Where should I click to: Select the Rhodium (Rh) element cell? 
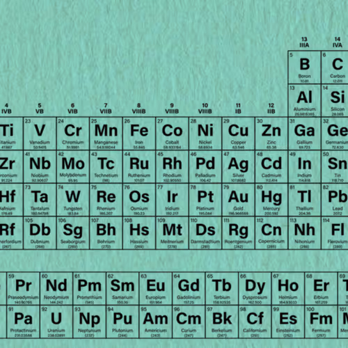coord(172,167)
